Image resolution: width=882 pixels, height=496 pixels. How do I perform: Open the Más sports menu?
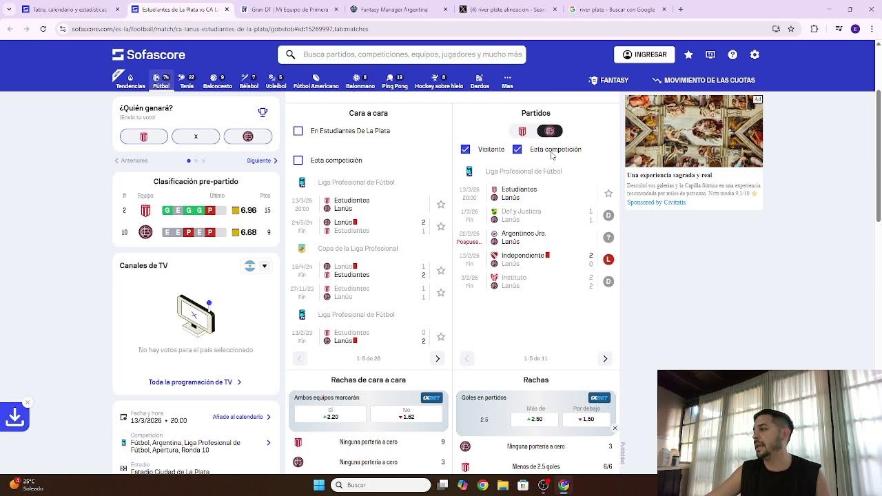click(x=507, y=81)
